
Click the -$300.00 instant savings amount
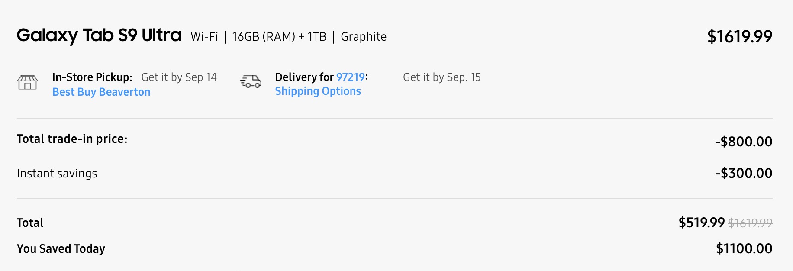(743, 173)
